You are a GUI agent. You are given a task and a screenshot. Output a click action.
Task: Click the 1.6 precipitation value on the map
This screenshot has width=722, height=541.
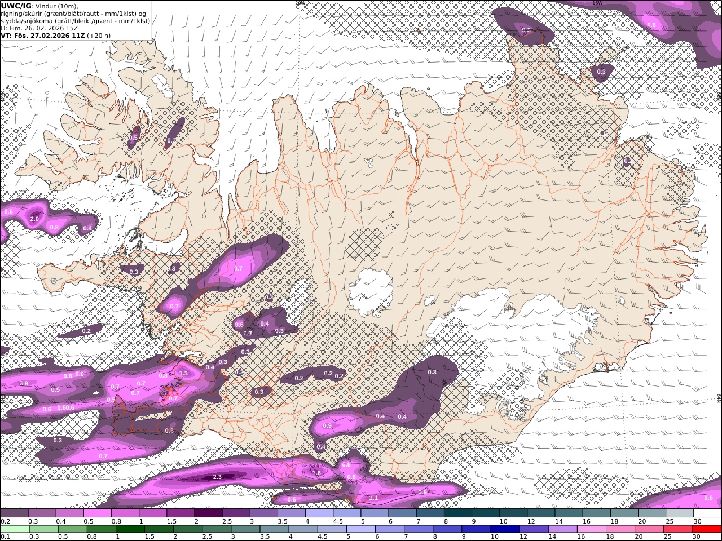point(316,473)
